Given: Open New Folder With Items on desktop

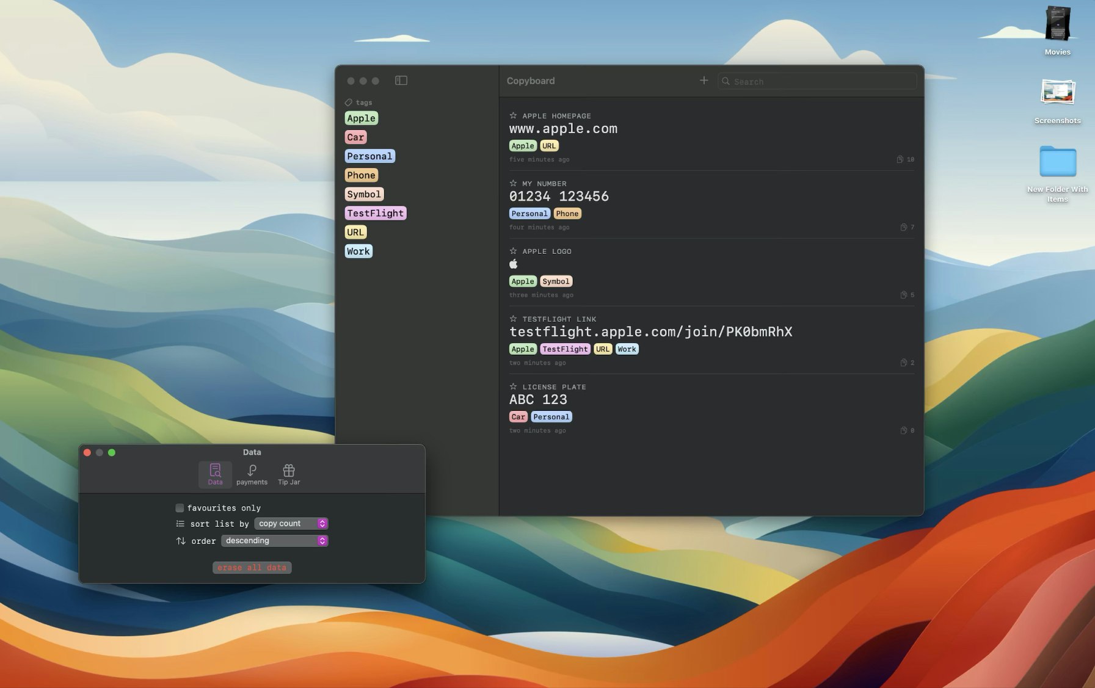Looking at the screenshot, I should [1058, 161].
